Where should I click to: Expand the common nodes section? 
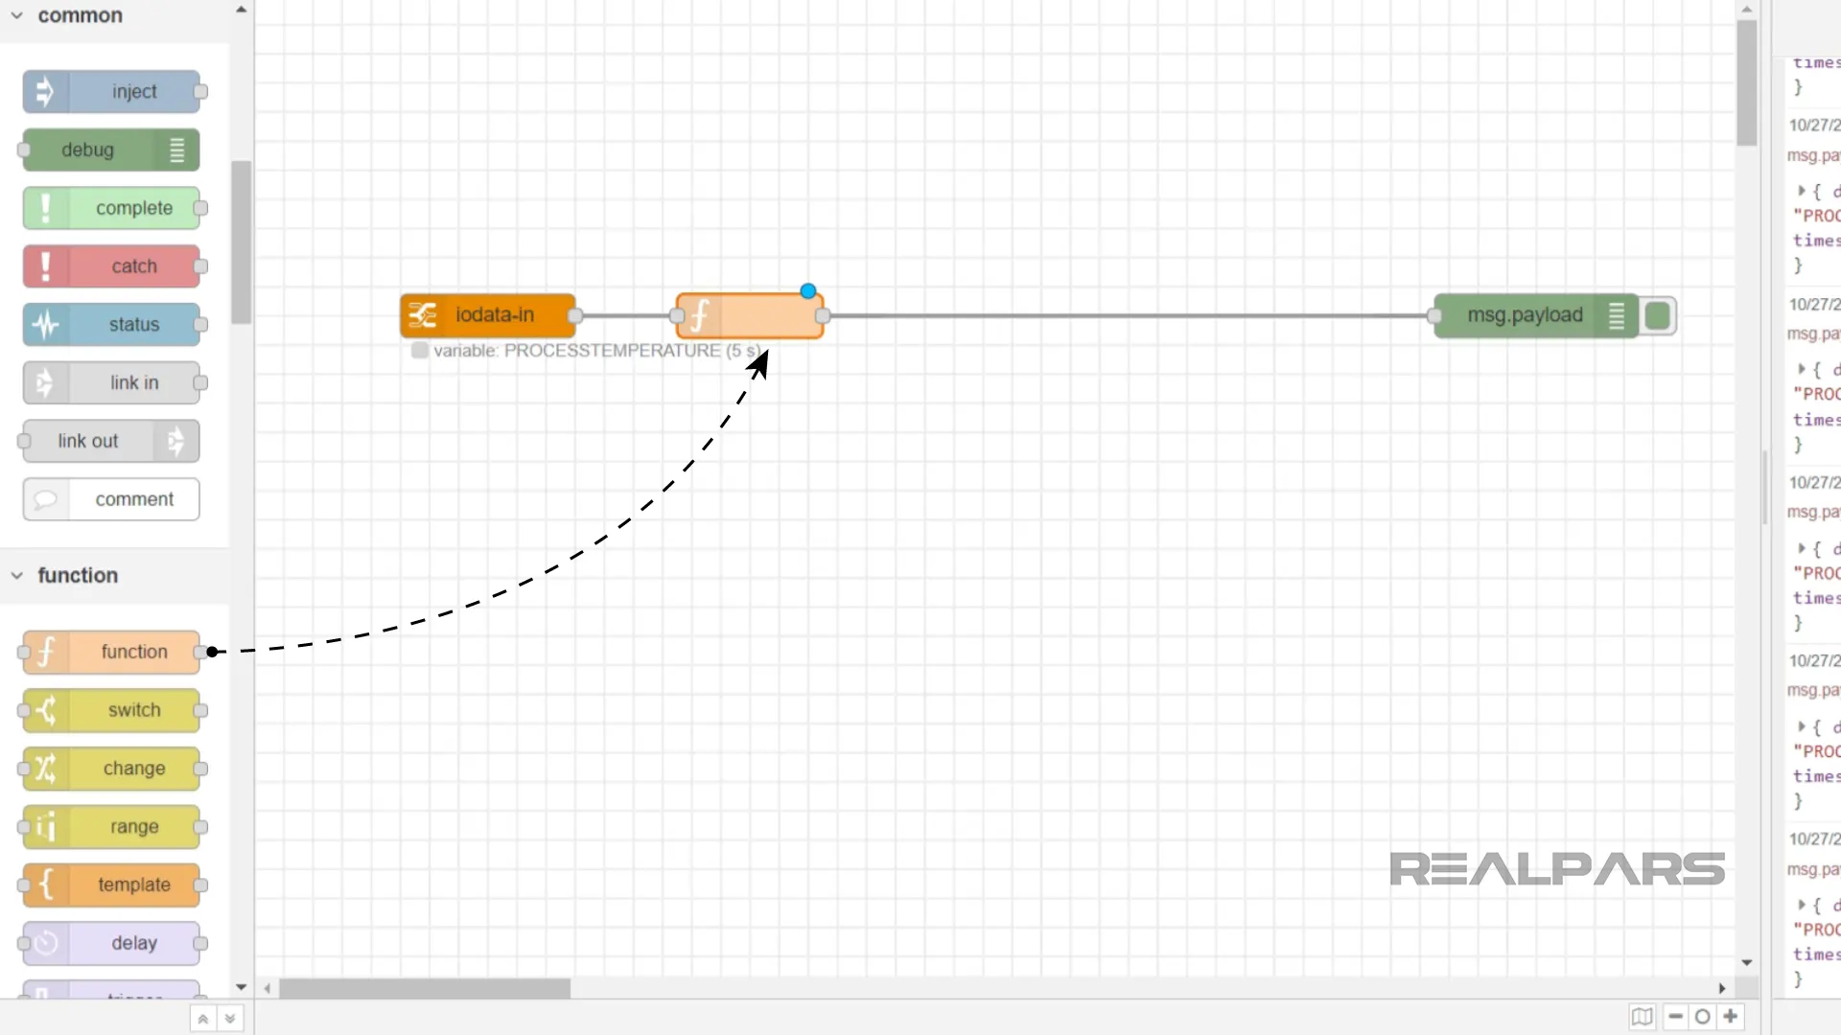tap(17, 15)
